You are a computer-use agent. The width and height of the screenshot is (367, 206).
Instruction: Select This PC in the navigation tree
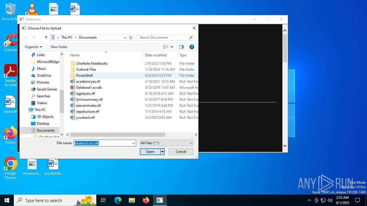tap(40, 110)
